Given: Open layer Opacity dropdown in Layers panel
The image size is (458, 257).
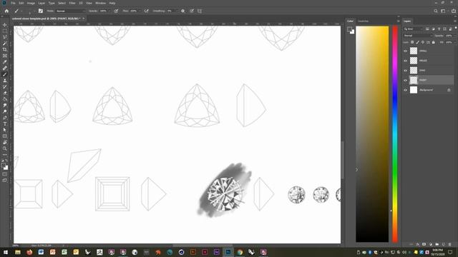Looking at the screenshot, I should [454, 36].
